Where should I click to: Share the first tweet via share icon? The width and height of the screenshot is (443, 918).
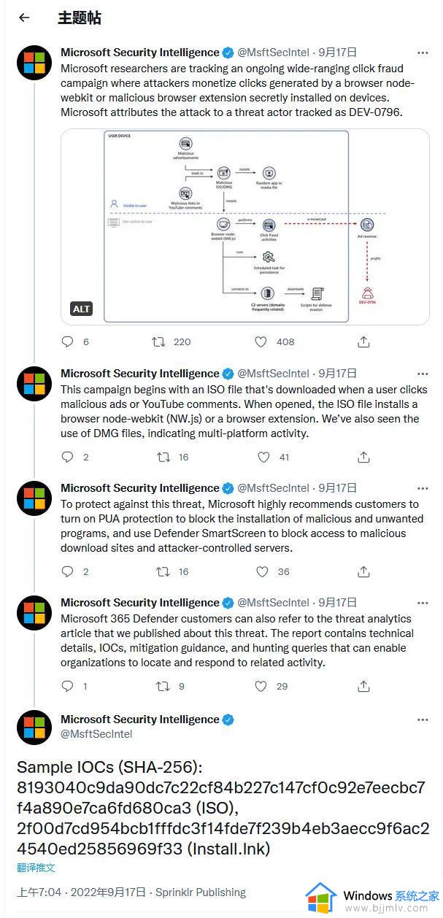[363, 342]
